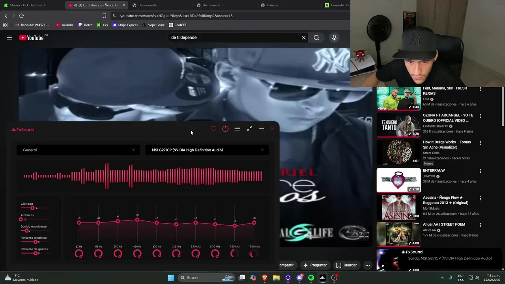The image size is (505, 284).
Task: Click the 2.70 kHz EQ knob
Action: [196, 254]
